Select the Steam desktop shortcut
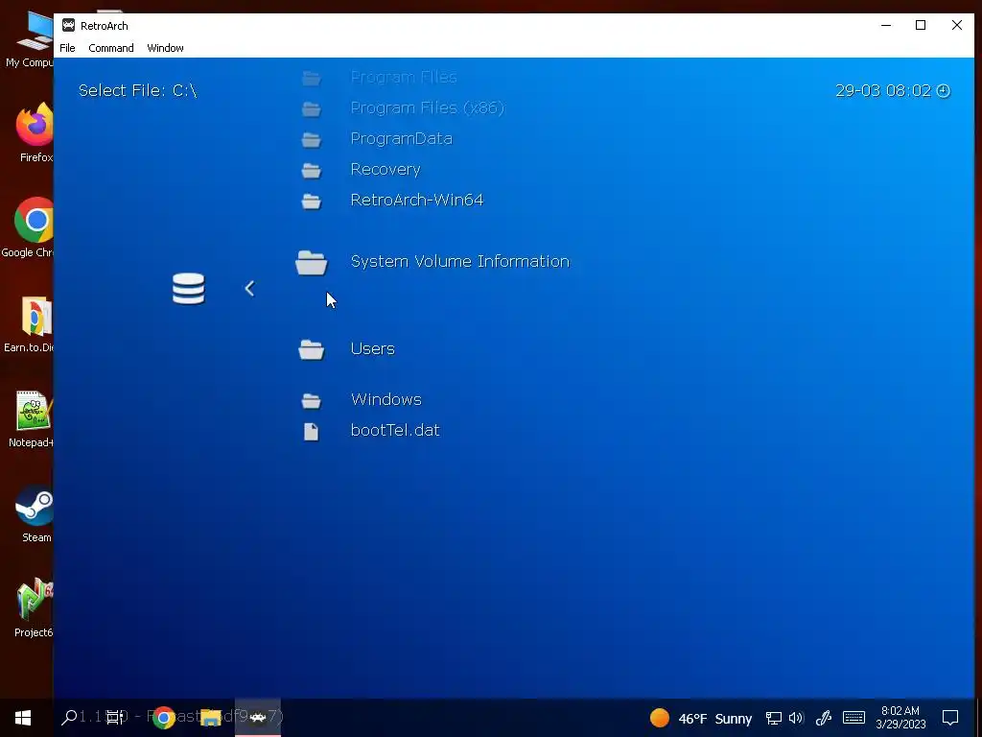This screenshot has height=737, width=982. pos(35,512)
